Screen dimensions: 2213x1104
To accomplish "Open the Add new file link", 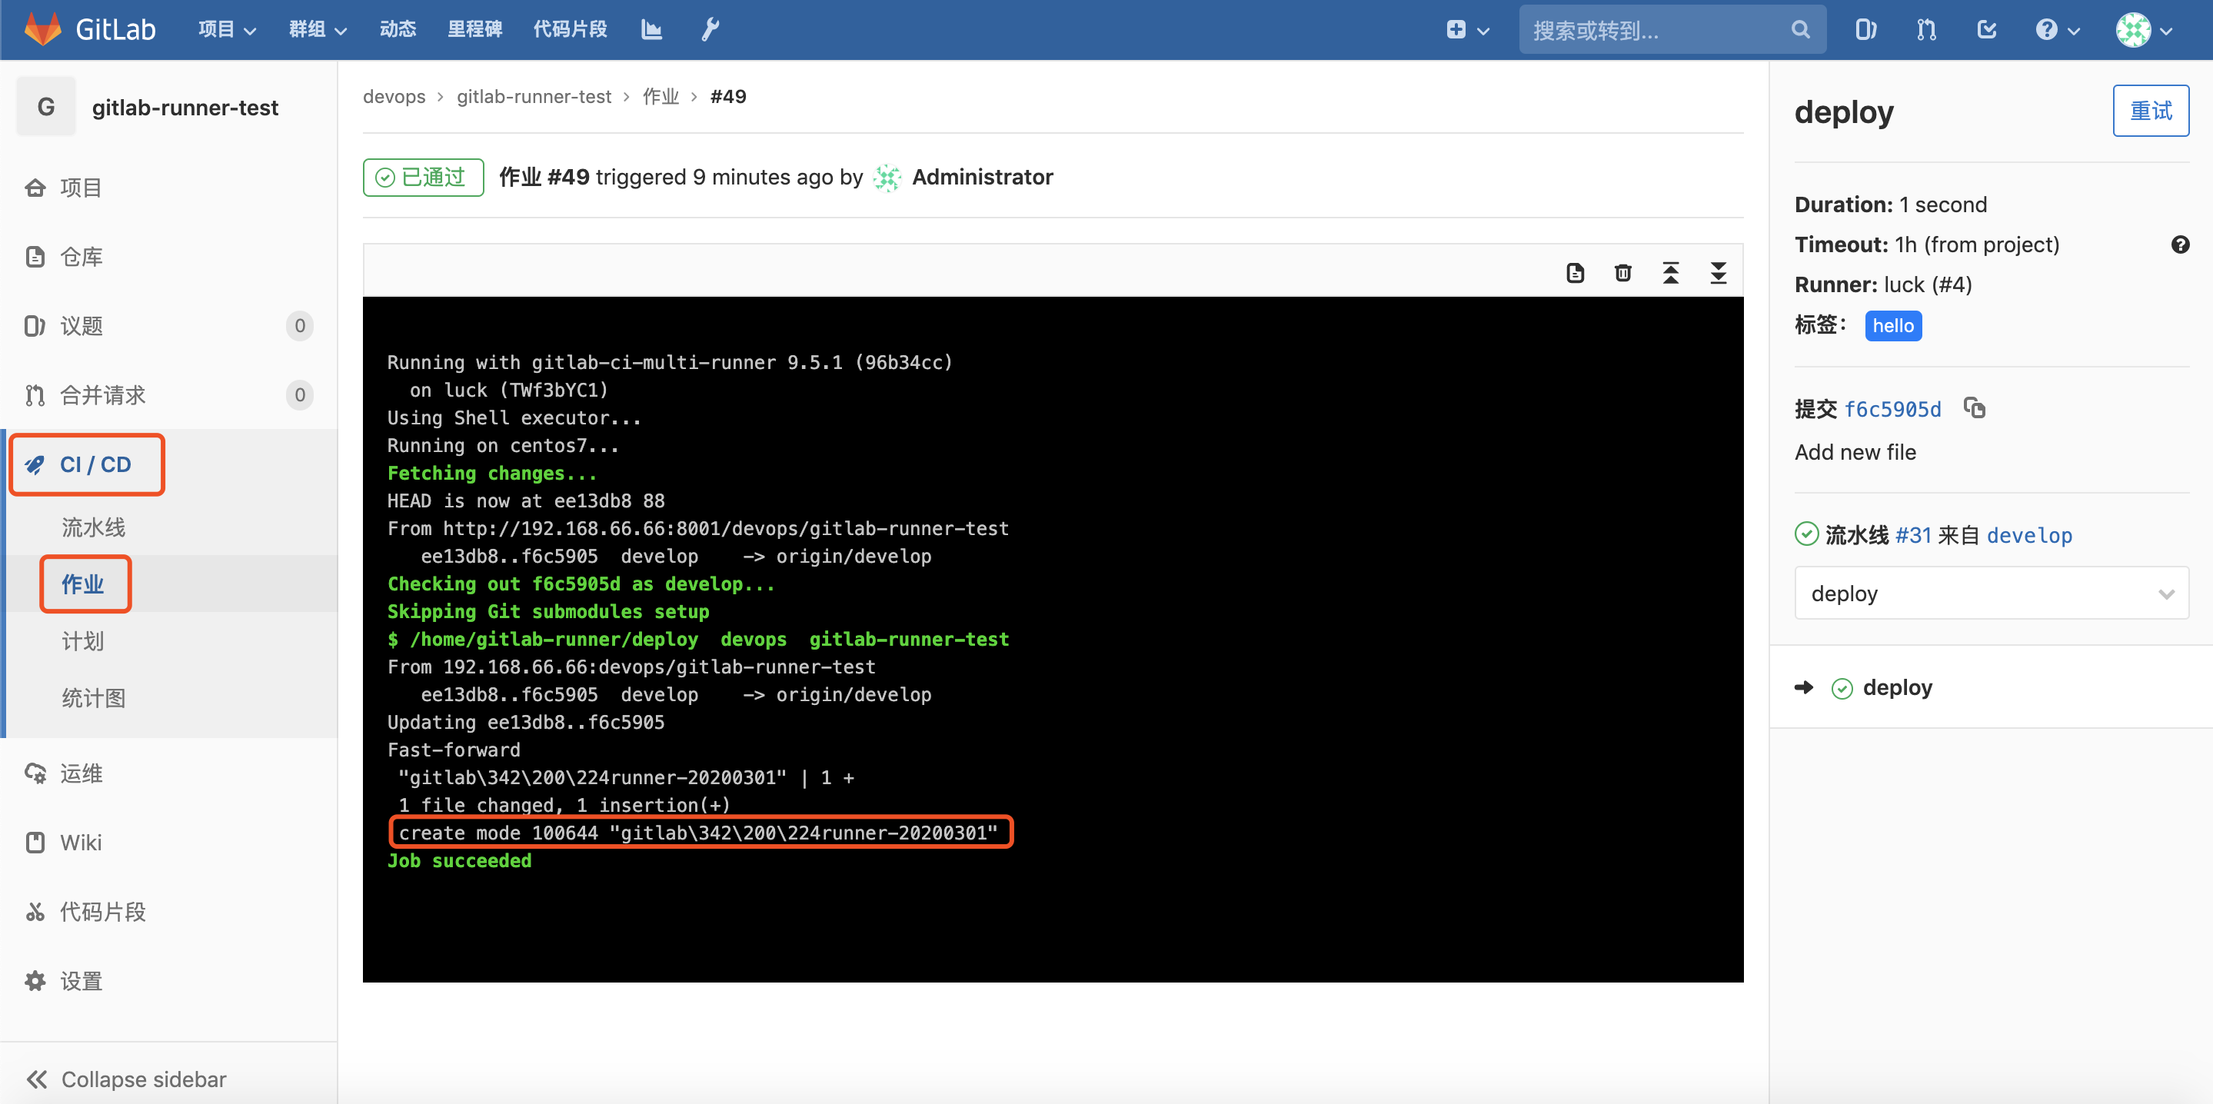I will click(x=1855, y=452).
